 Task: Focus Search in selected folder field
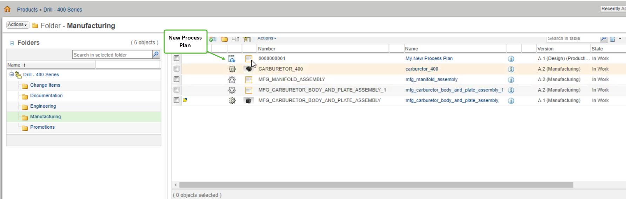coord(112,55)
